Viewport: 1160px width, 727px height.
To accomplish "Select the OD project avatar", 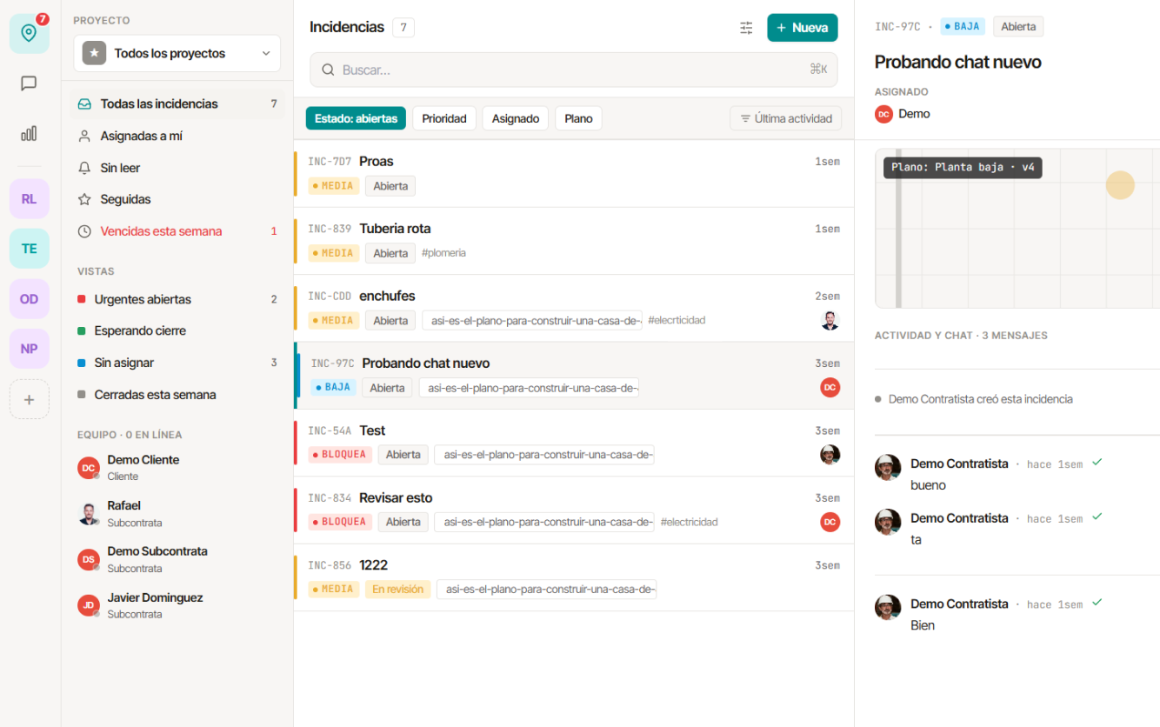I will (30, 299).
